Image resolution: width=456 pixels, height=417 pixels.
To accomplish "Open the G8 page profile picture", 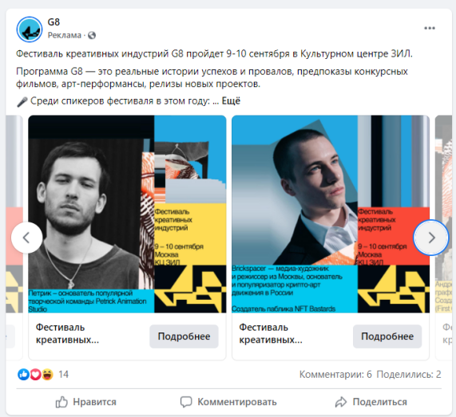I will [30, 30].
